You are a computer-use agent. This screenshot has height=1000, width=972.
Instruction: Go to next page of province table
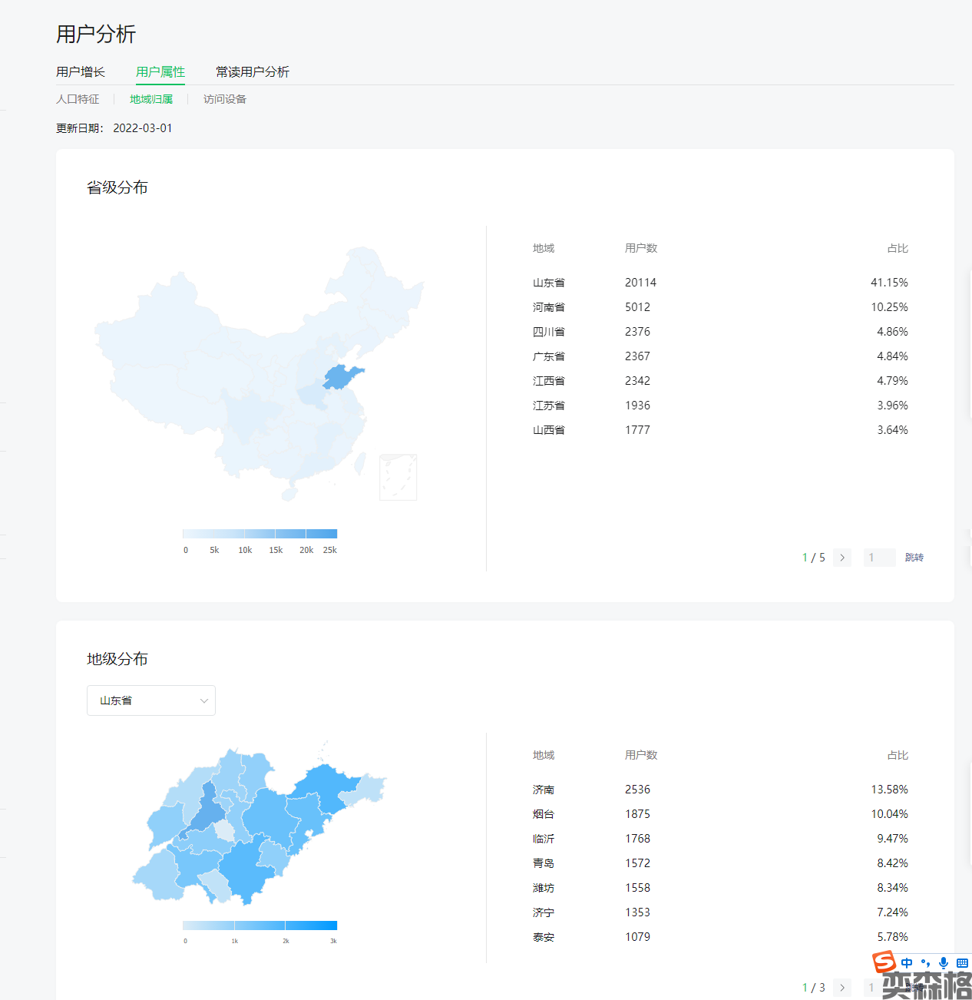[x=842, y=558]
